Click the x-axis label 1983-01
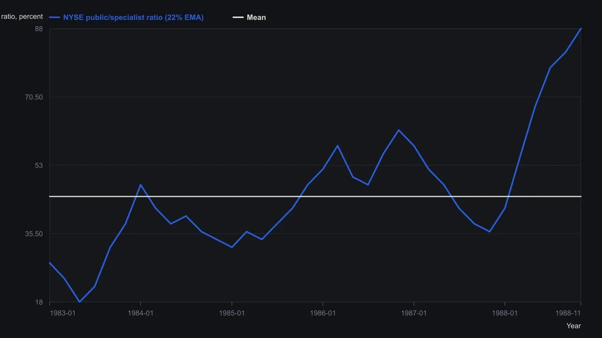The height and width of the screenshot is (338, 602). [62, 313]
